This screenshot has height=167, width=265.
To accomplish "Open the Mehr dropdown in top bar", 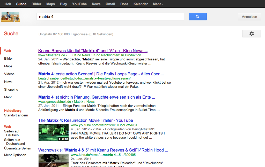I will 158,4.
